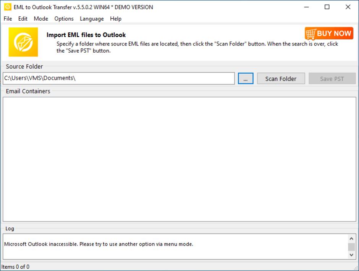
Task: Click the Log scrollbar down arrow
Action: point(351,255)
